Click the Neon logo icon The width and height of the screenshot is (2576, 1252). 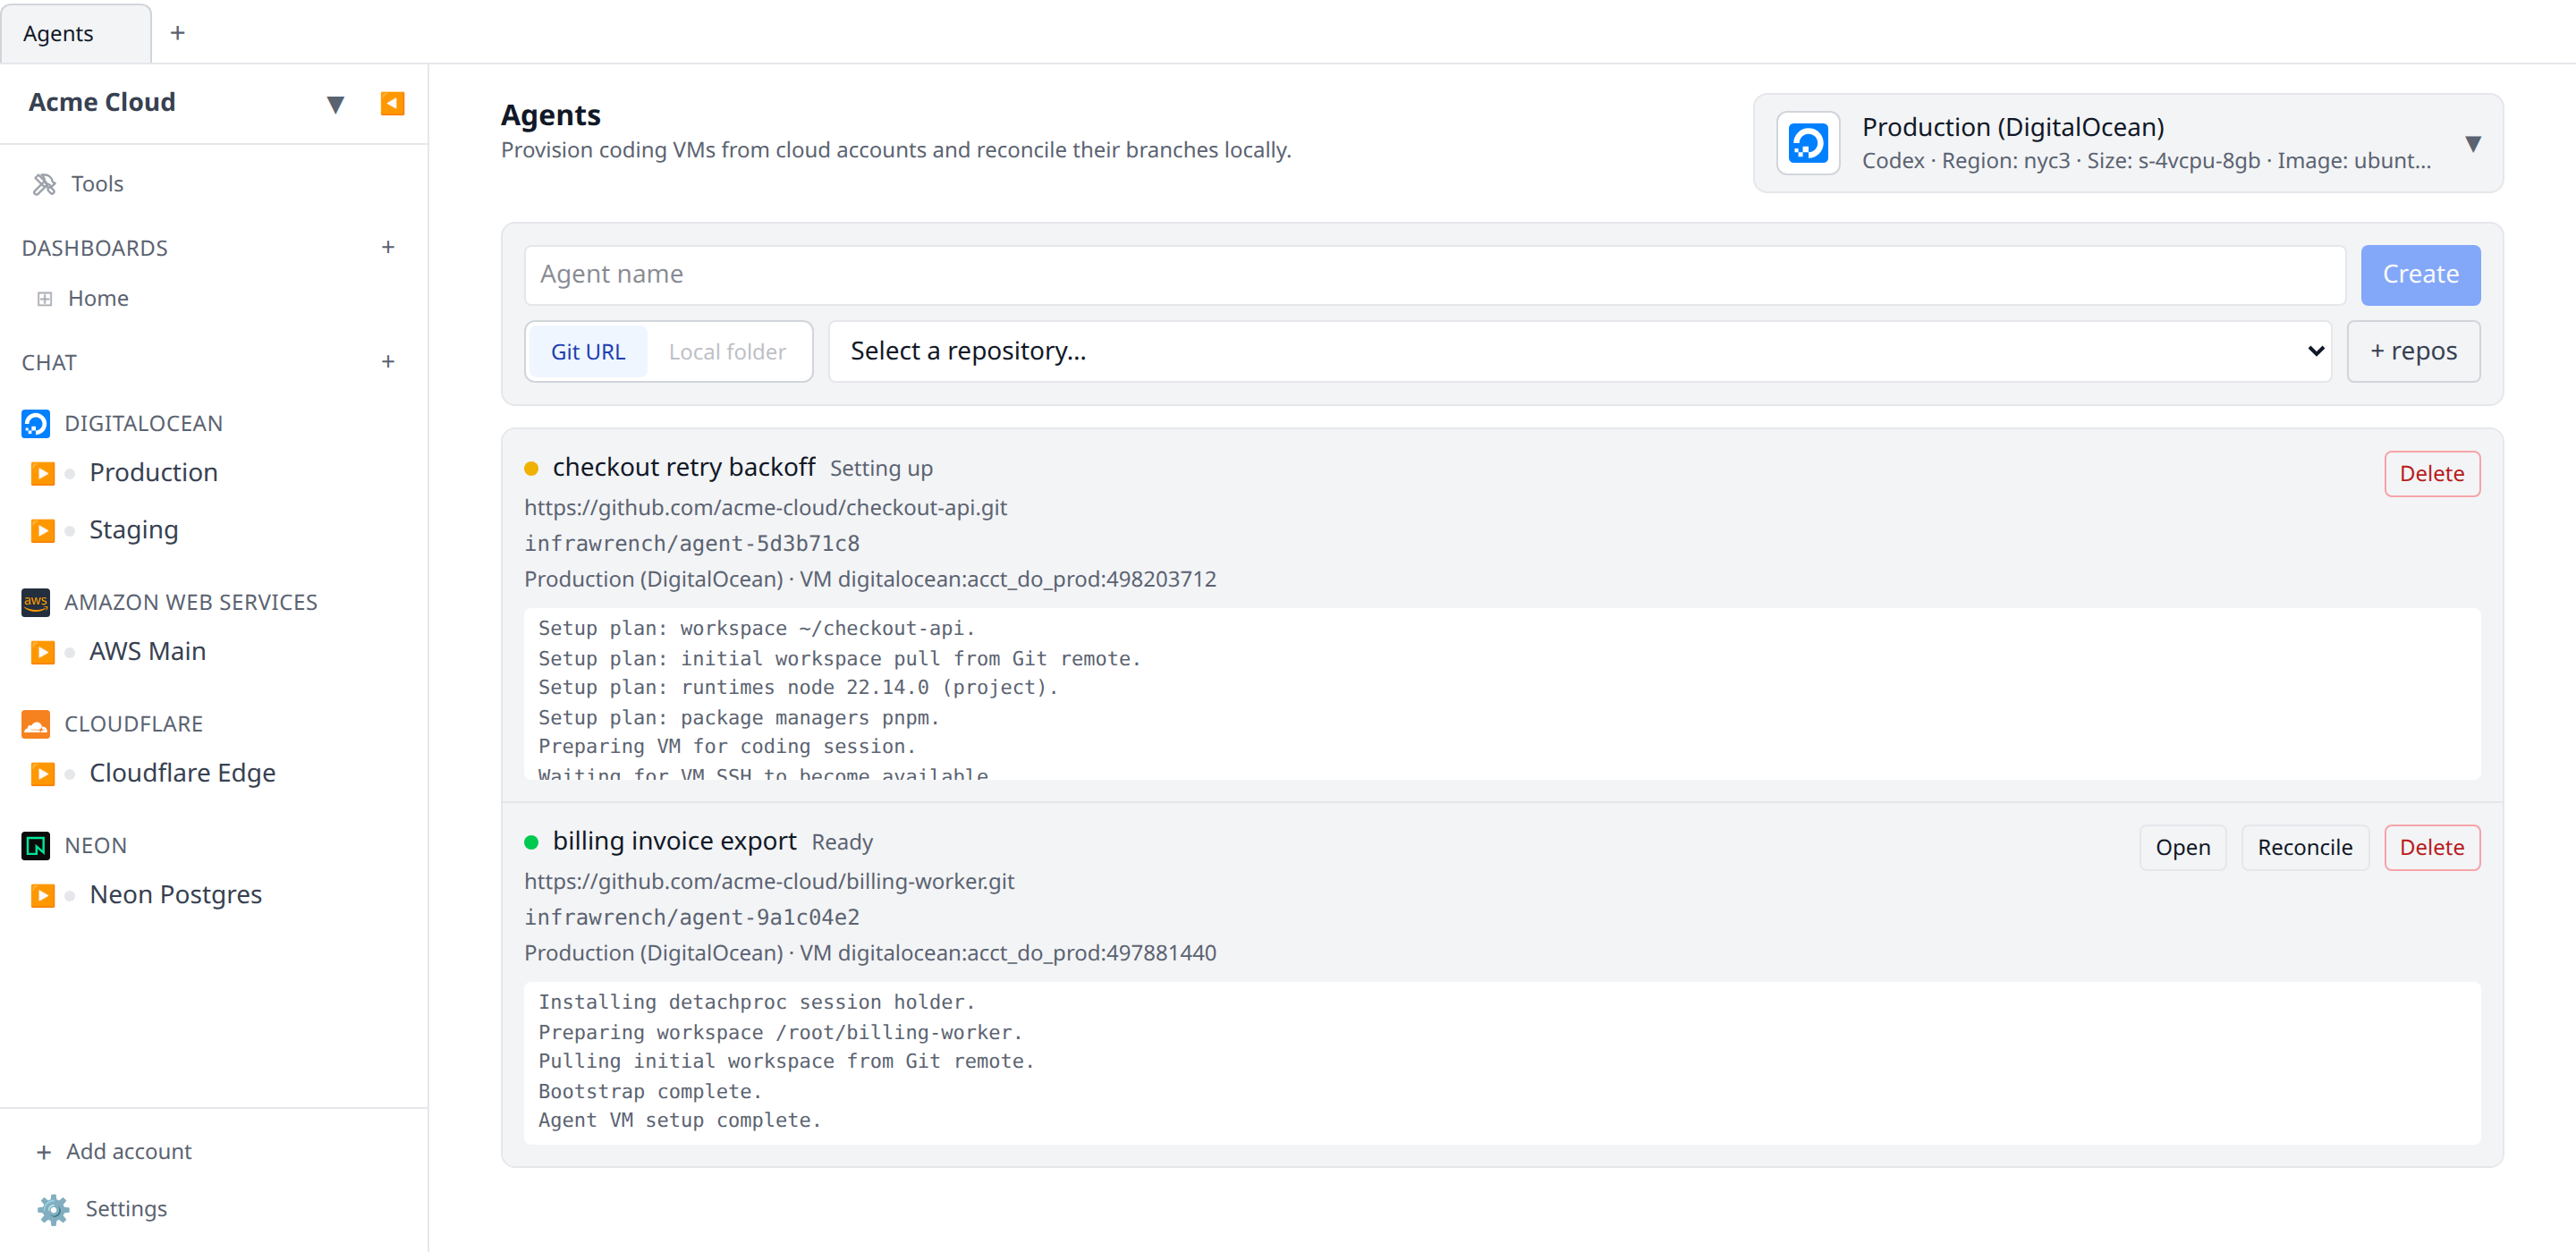[36, 845]
